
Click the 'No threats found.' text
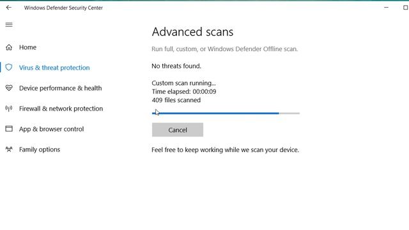[176, 66]
